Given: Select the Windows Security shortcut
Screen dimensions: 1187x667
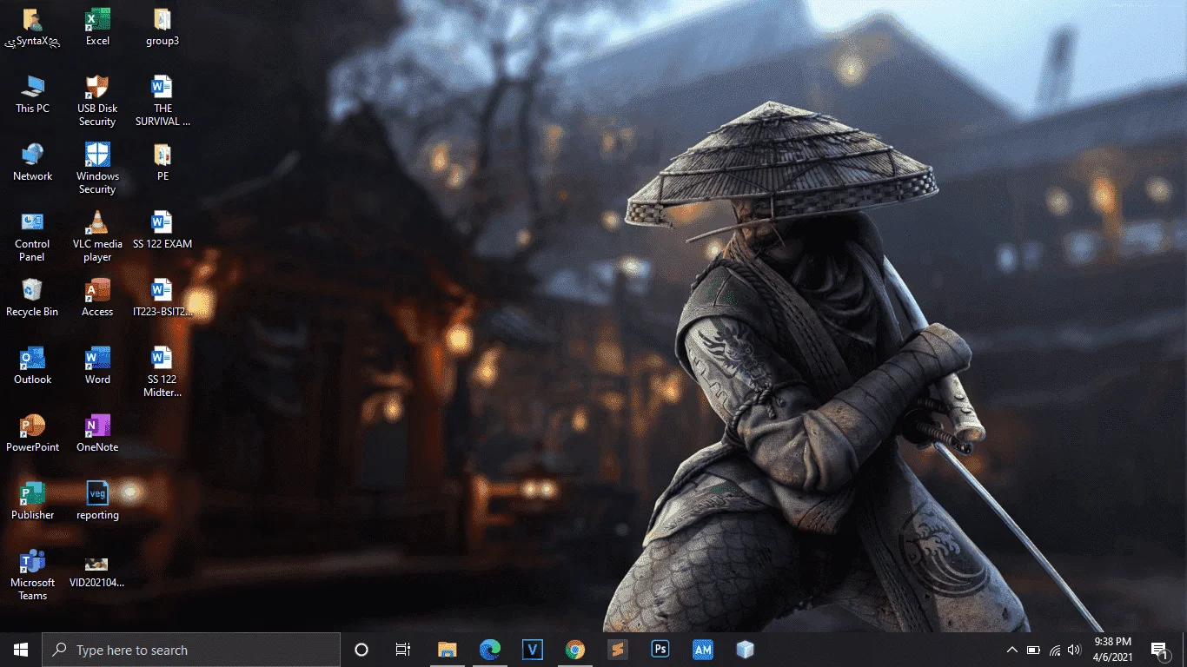Looking at the screenshot, I should (97, 169).
